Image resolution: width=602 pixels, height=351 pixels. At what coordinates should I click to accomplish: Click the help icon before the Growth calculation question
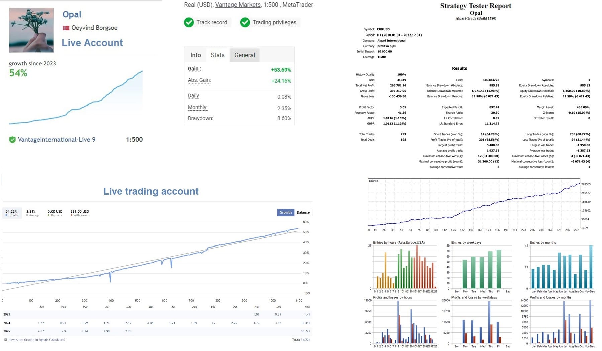[5, 340]
